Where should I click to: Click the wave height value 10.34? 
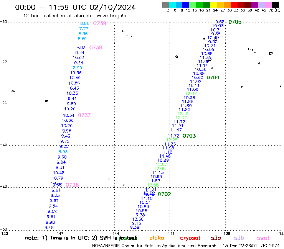tap(69, 115)
